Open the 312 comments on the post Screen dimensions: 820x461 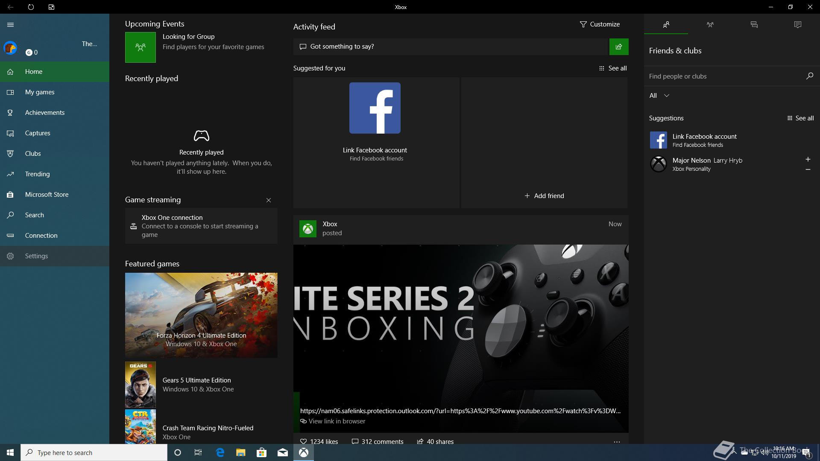378,441
